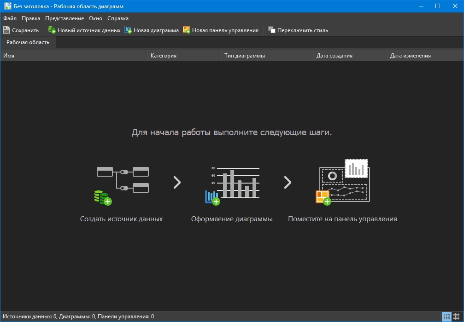Image resolution: width=464 pixels, height=322 pixels.
Task: Open the Файл menu
Action: pyautogui.click(x=10, y=18)
